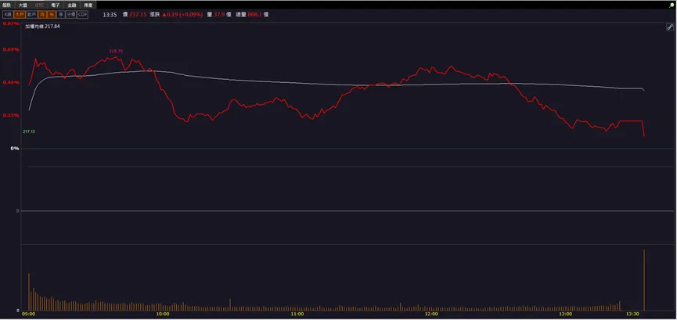This screenshot has width=677, height=320.
Task: Toggle the K線 chart button
Action: [x=7, y=15]
